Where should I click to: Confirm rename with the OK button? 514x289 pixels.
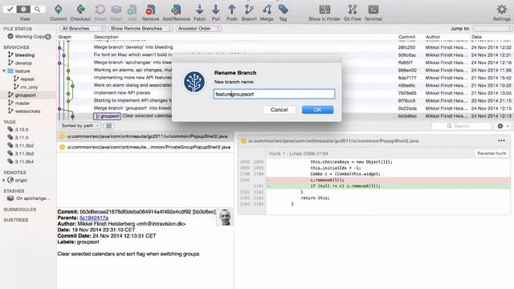tap(317, 110)
